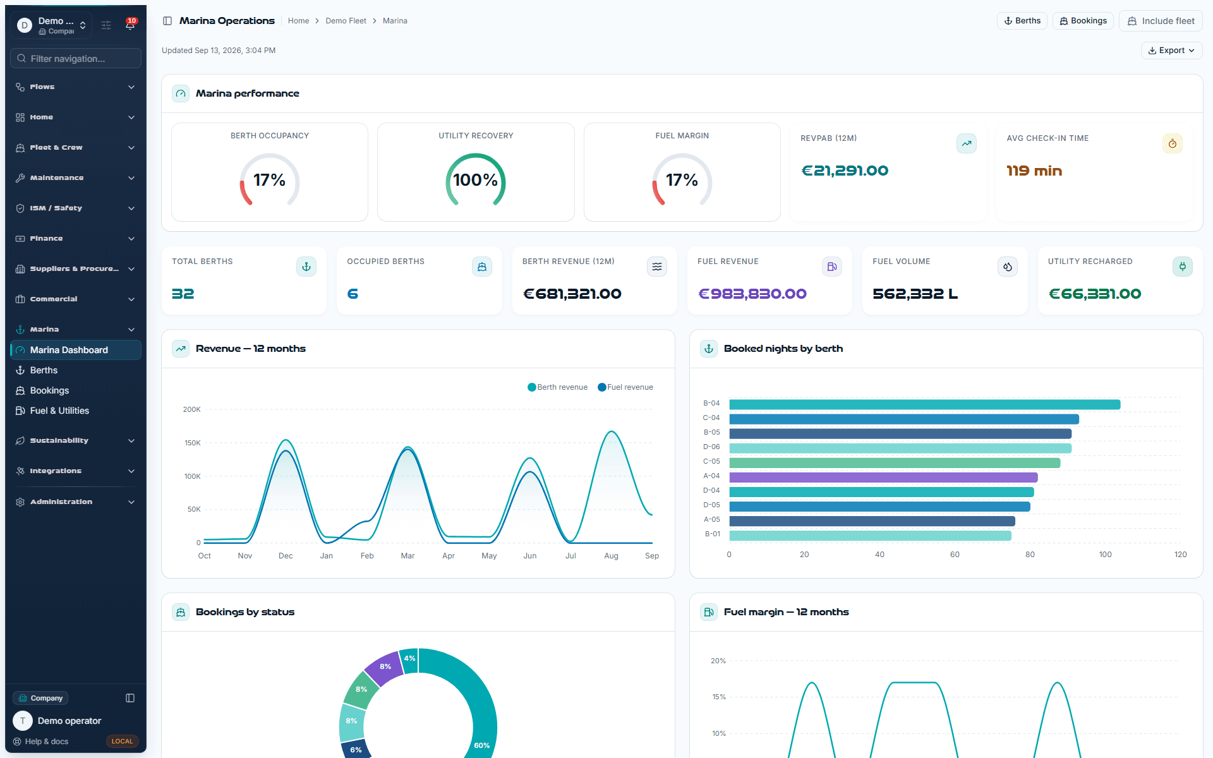Toggle sidebar panel icon beside Marina Operations
Screen dimensions: 1213x758
click(x=167, y=21)
